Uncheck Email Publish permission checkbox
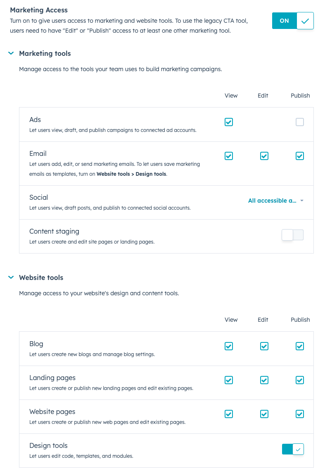This screenshot has width=325, height=476. (x=299, y=156)
